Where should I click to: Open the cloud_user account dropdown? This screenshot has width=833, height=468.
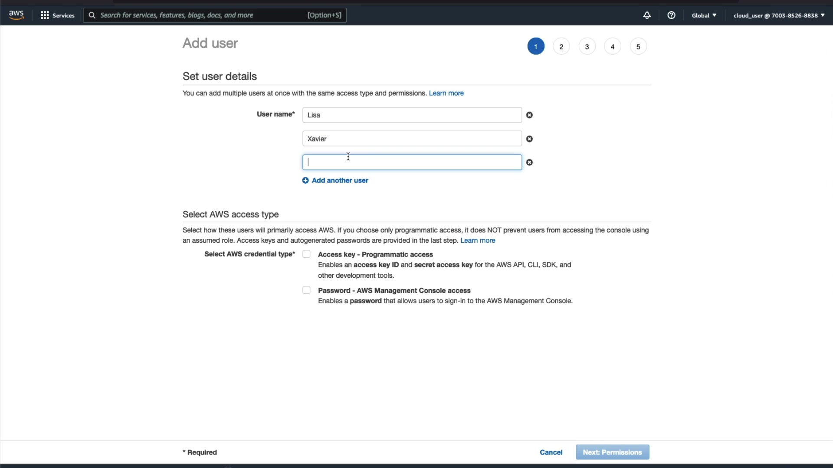pos(779,15)
